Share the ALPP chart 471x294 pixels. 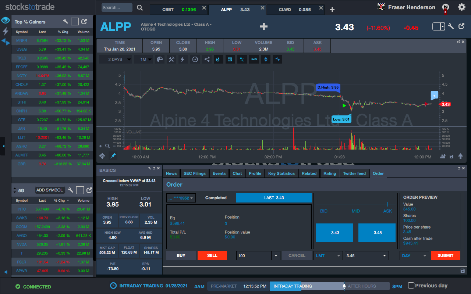click(207, 59)
